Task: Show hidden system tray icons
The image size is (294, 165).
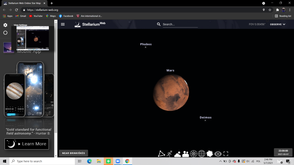Action: 220,161
